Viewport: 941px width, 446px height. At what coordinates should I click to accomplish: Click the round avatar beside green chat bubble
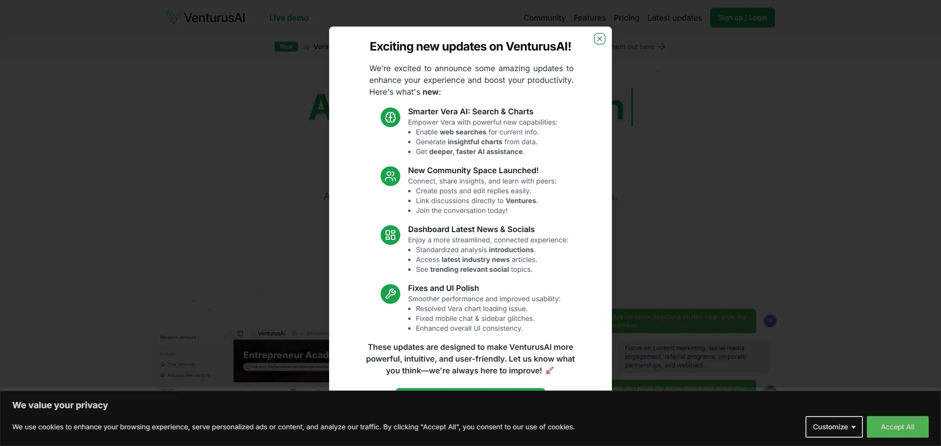pos(770,321)
